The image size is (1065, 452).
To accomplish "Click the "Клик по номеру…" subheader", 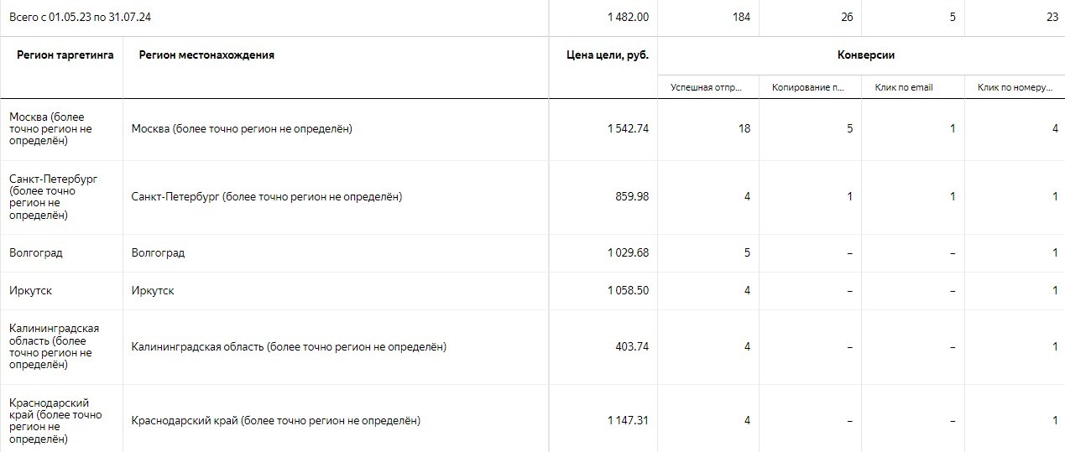I will (x=1015, y=87).
